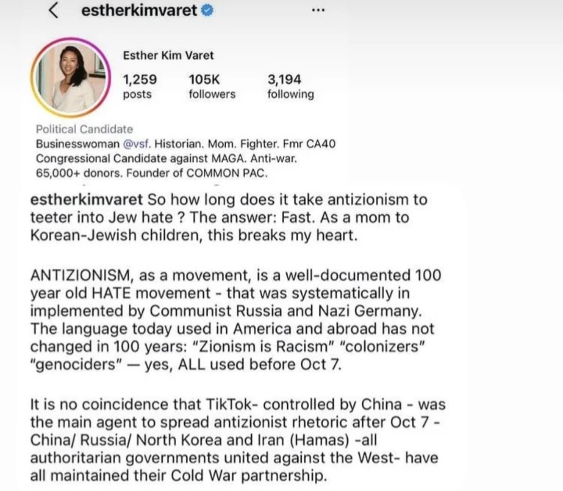Screen dimensions: 563x491
Task: Tap the Esther Kim Varet display name
Action: tap(168, 56)
